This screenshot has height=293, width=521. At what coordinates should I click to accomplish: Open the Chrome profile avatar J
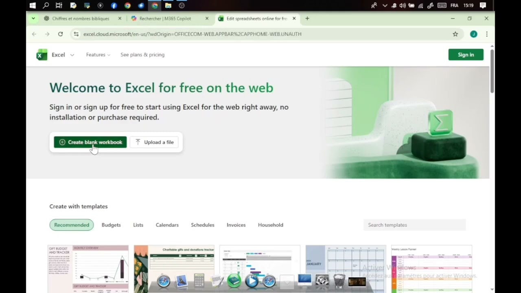click(473, 34)
